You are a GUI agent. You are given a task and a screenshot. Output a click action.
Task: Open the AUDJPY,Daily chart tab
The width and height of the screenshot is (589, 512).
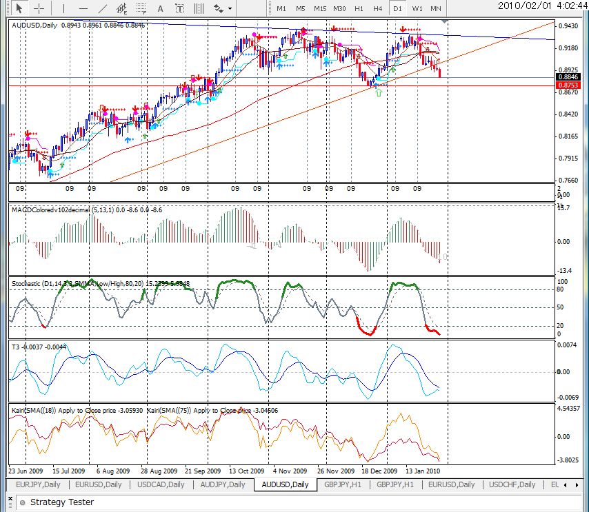(223, 484)
